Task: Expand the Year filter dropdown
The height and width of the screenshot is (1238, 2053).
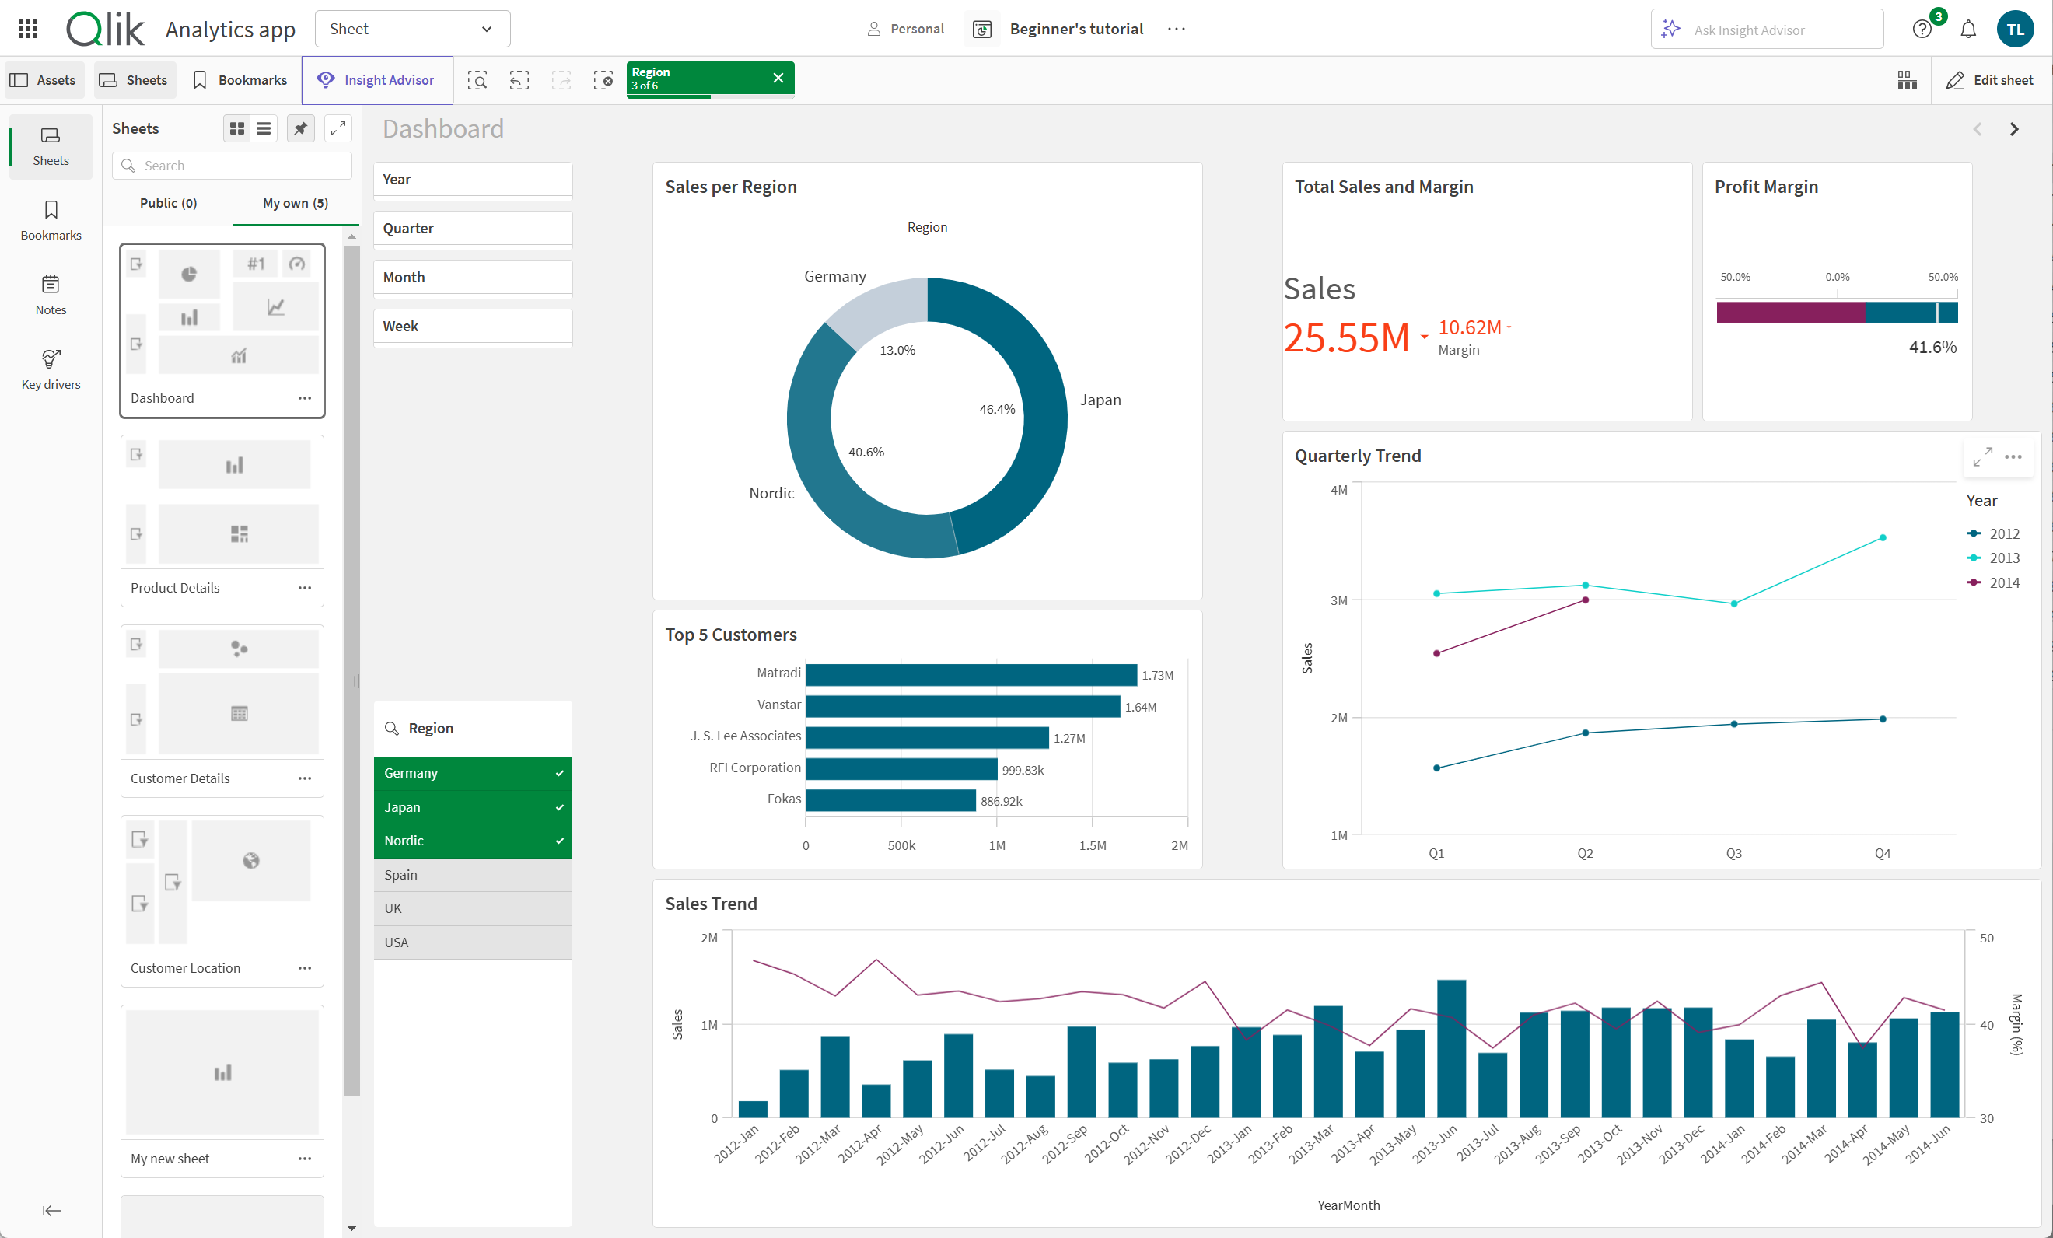Action: tap(474, 179)
